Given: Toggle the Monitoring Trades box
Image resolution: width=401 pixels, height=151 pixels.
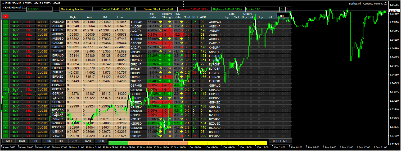Looking at the screenshot, I should [x=72, y=9].
